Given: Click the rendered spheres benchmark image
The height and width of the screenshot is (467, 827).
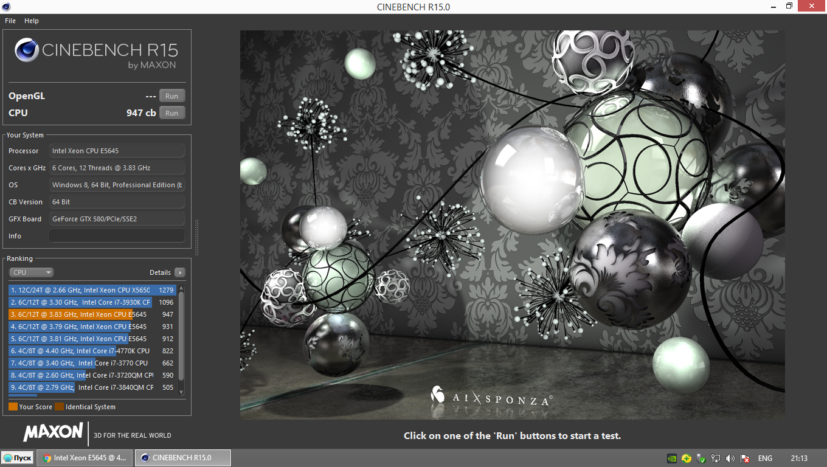Looking at the screenshot, I should [512, 224].
